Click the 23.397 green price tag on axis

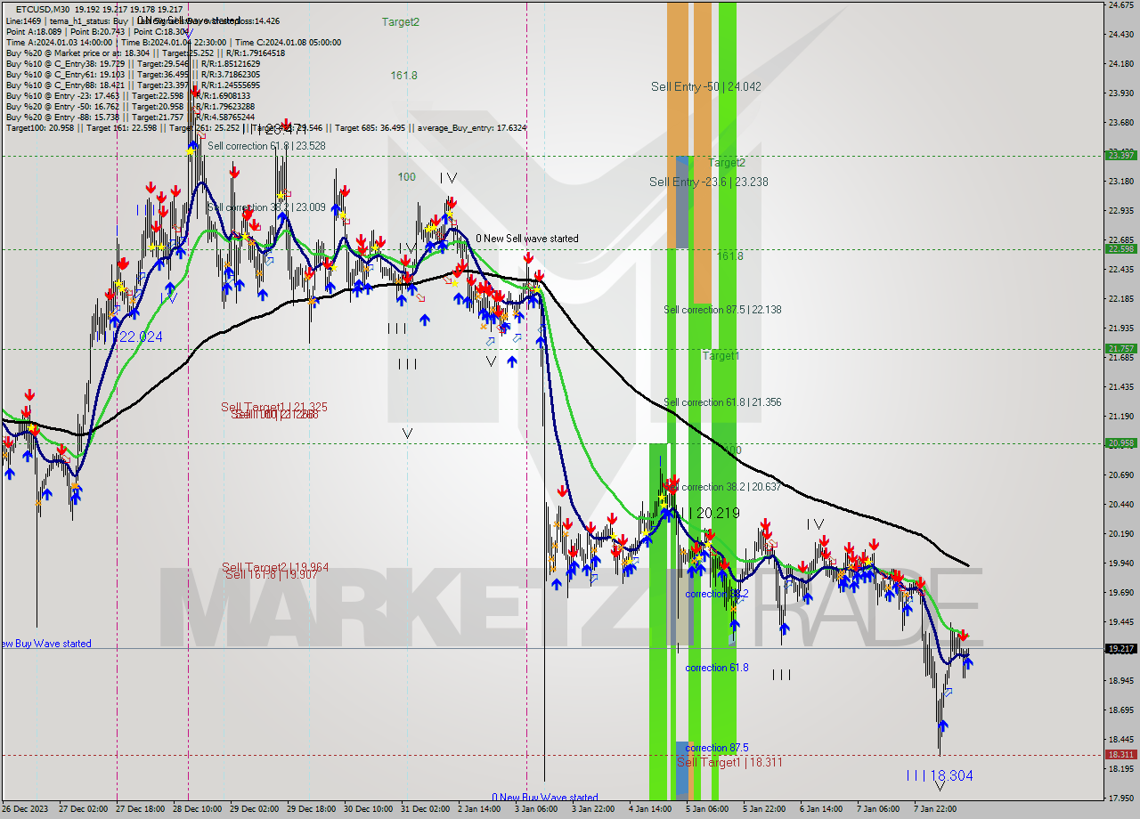(1120, 156)
